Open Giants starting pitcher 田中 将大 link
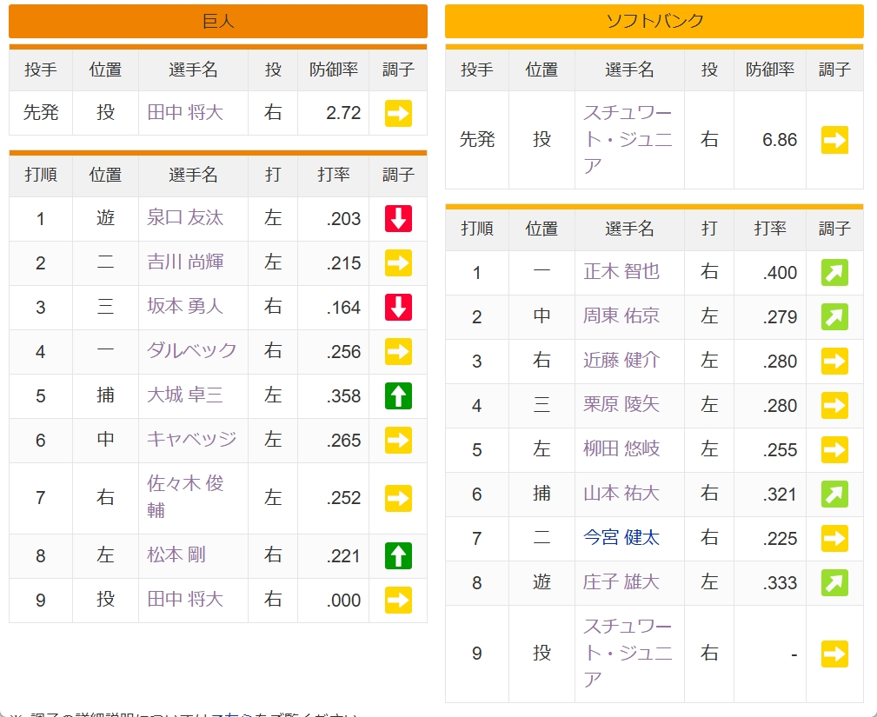 185,112
